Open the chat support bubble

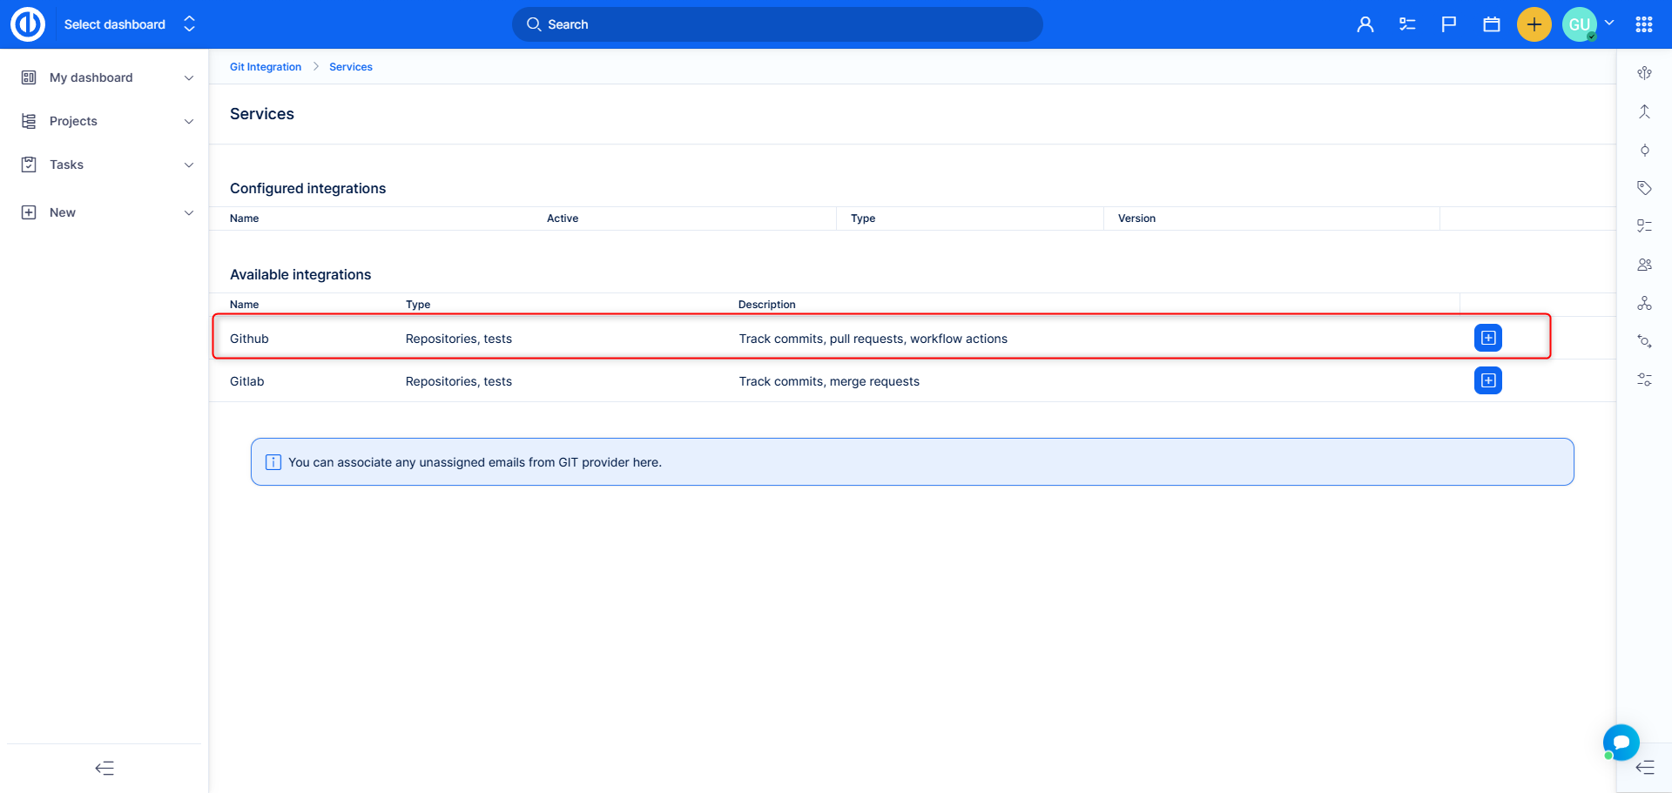point(1621,743)
